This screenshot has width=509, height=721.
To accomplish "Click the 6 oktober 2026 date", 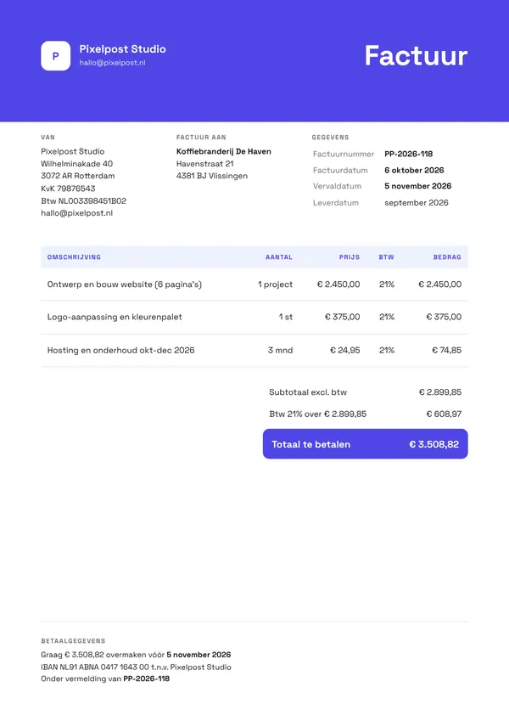I will pos(414,170).
